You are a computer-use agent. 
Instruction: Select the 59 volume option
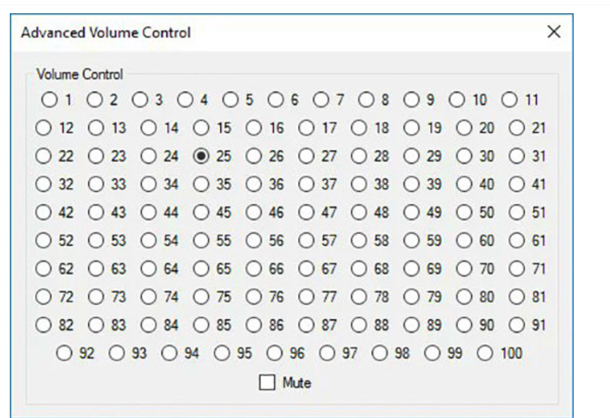click(x=411, y=241)
